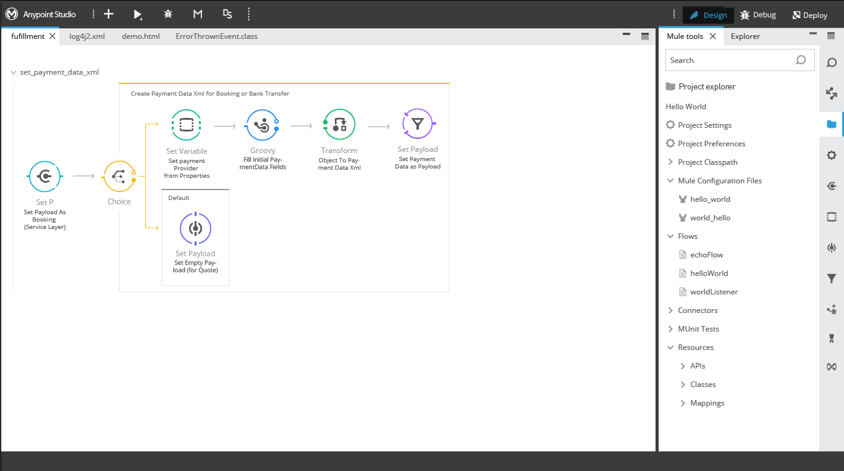Image resolution: width=844 pixels, height=471 pixels.
Task: Click the expand arrows icon in right sidebar
Action: 832,94
